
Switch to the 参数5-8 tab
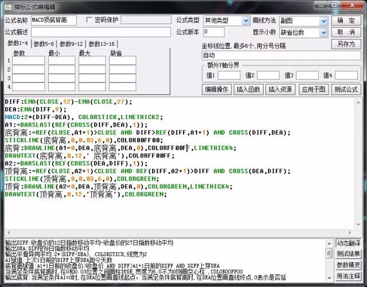44,44
